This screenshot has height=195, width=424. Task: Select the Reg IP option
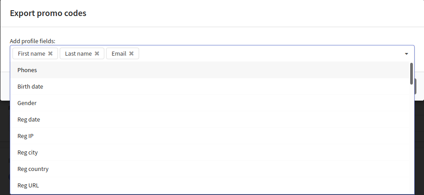click(x=25, y=136)
